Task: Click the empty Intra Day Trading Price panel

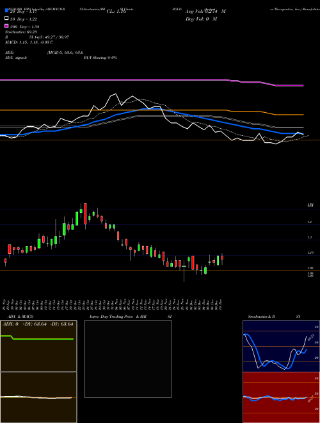Action: tap(128, 359)
